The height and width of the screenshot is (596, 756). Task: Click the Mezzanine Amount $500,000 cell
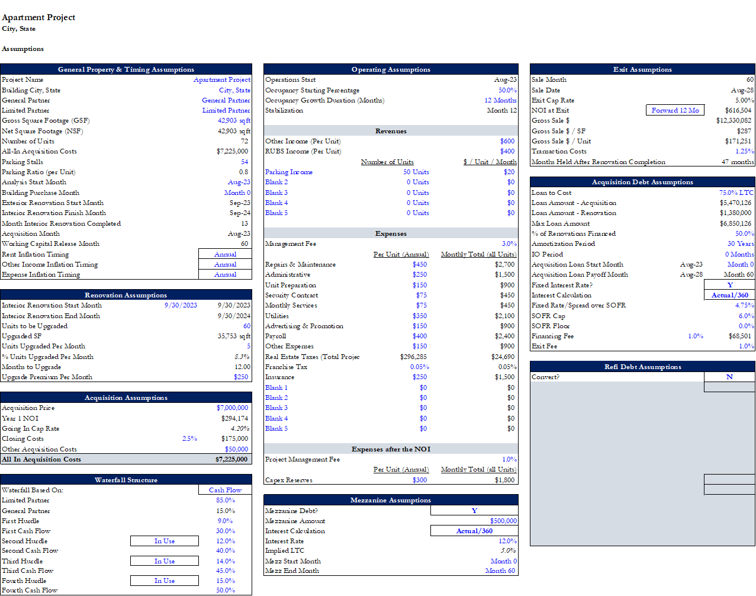click(503, 521)
